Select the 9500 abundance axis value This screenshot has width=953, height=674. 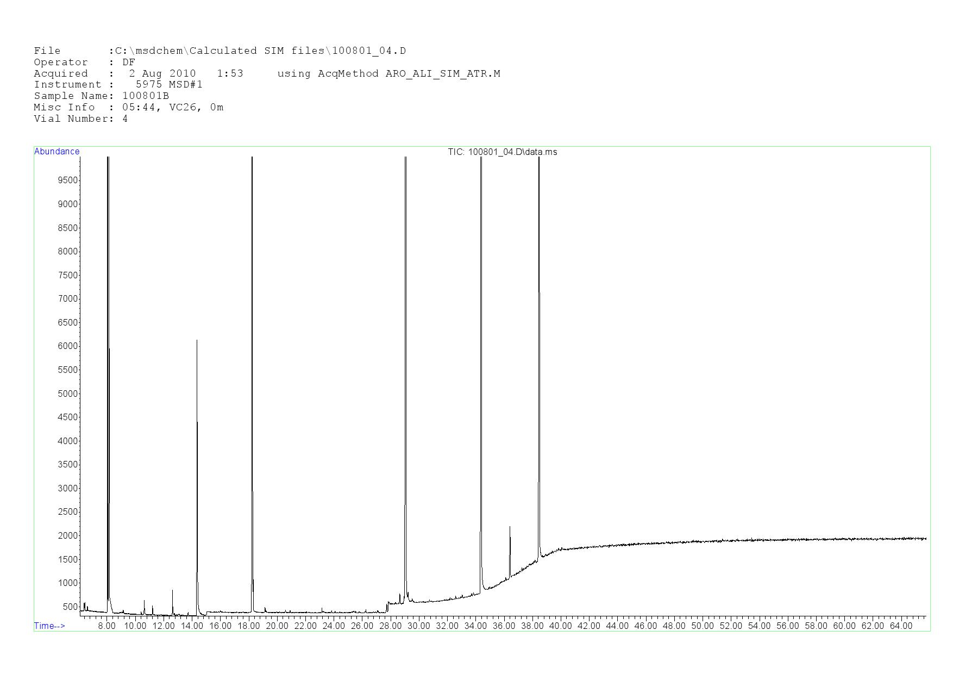click(x=67, y=180)
